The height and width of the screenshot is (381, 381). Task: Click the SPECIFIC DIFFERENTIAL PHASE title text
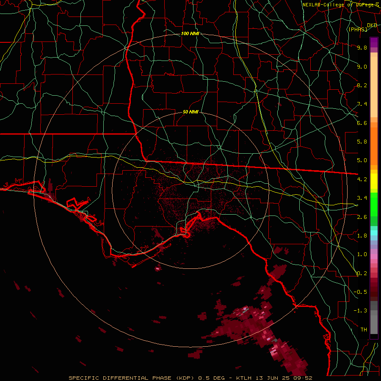point(121,378)
